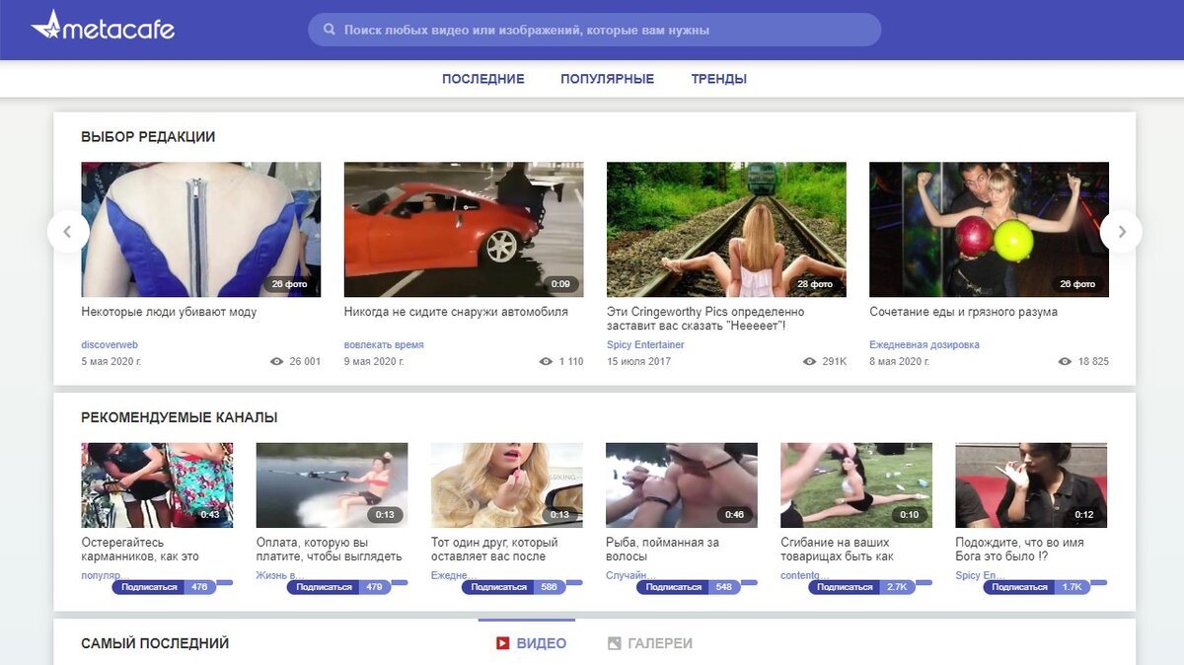The width and height of the screenshot is (1184, 665).
Task: Open title 'Никогда не сидите снаружи автомобиля'
Action: pyautogui.click(x=456, y=312)
